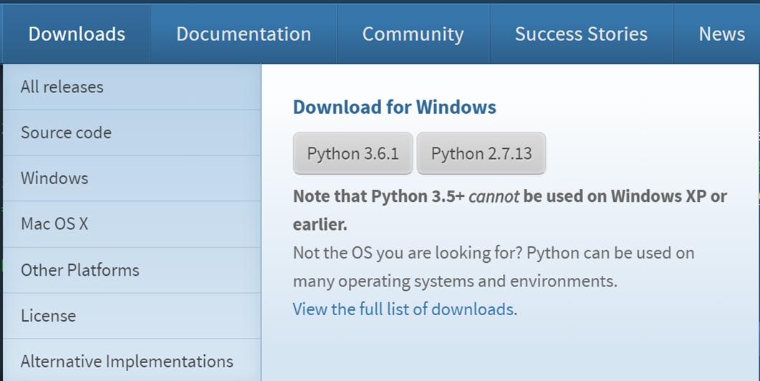
Task: Open the Mac OS X menu entry
Action: pos(132,224)
